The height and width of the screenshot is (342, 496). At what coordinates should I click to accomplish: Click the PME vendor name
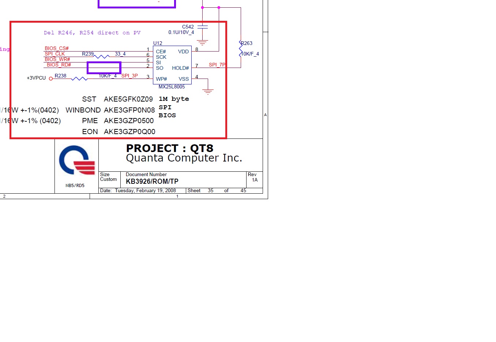coord(90,121)
